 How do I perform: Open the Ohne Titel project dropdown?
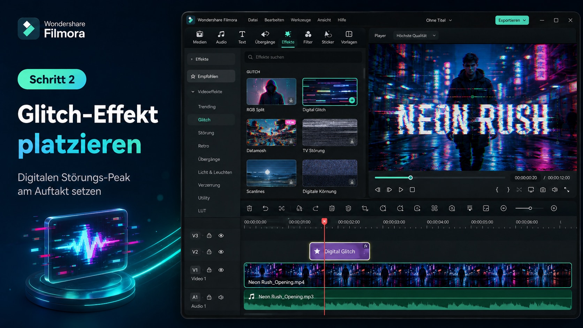(439, 20)
